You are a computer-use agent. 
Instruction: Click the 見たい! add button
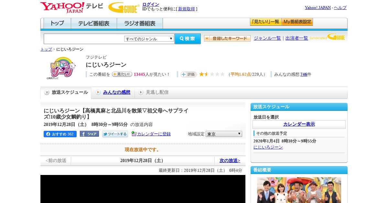(x=122, y=74)
